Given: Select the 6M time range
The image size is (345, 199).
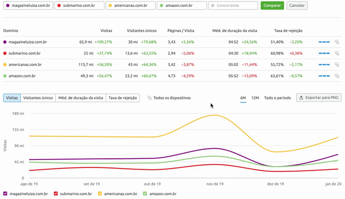Looking at the screenshot, I should click(x=243, y=98).
